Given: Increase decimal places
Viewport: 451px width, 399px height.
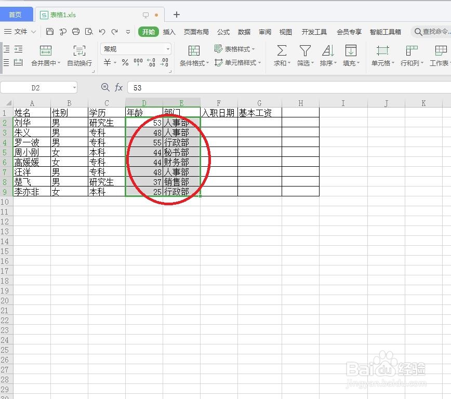Looking at the screenshot, I should 151,62.
